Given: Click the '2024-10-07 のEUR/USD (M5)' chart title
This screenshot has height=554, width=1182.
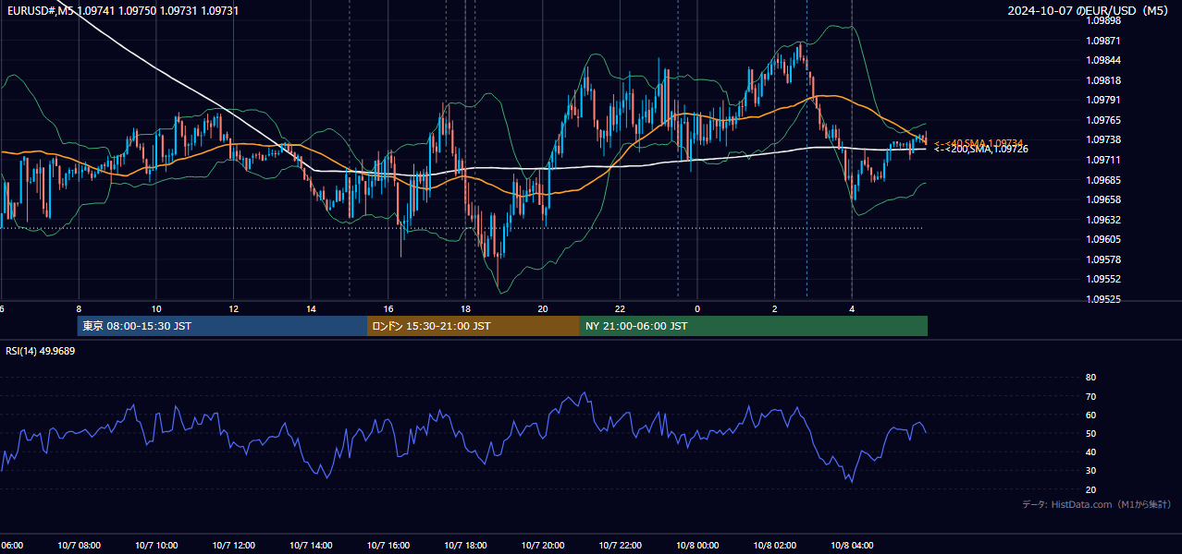Looking at the screenshot, I should (1090, 10).
